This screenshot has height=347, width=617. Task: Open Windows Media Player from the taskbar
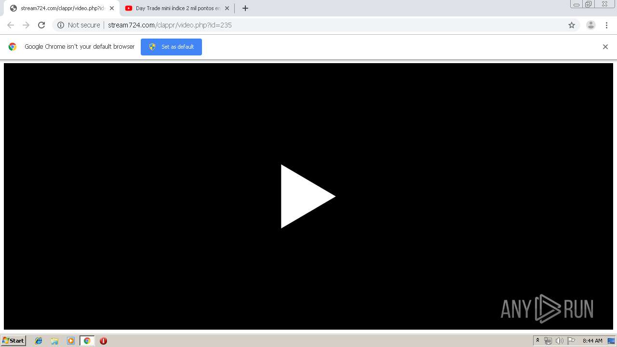coord(71,341)
